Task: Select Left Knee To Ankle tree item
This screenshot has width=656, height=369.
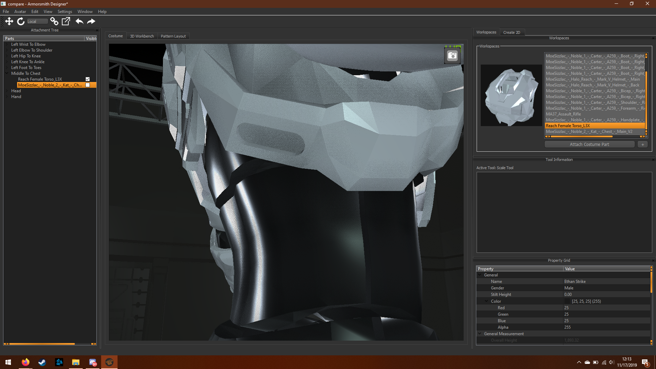Action: (x=28, y=61)
